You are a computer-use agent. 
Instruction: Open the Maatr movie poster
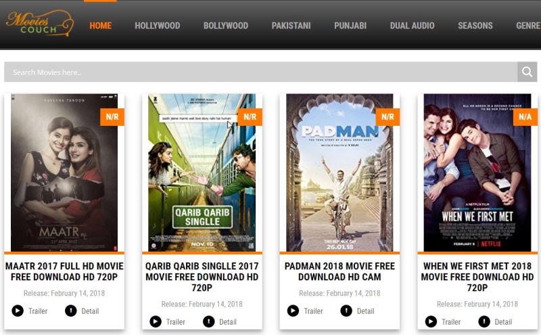point(64,173)
